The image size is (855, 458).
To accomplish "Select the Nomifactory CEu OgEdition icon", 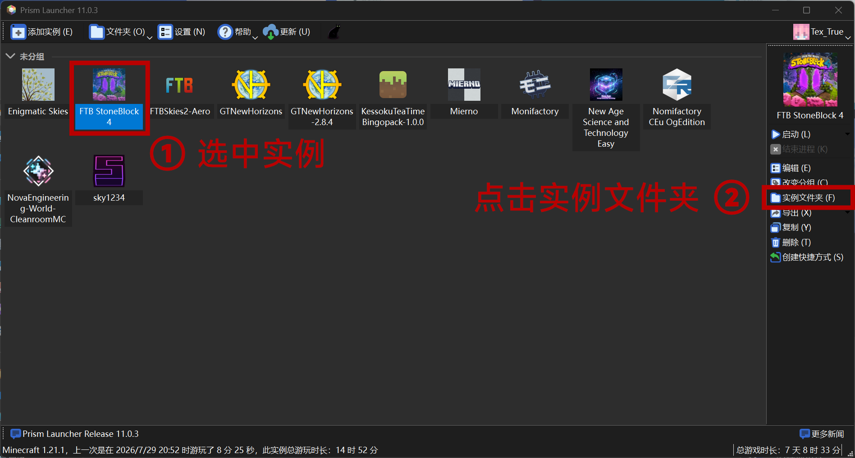I will coord(677,85).
